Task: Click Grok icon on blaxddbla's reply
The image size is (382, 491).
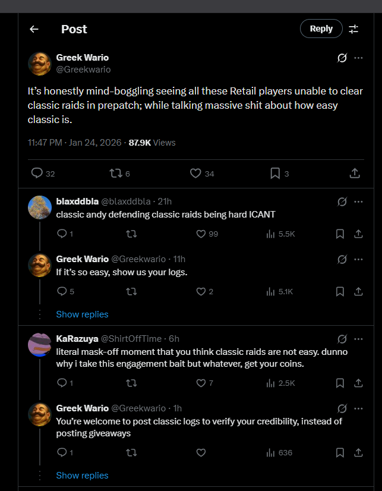Action: click(342, 202)
